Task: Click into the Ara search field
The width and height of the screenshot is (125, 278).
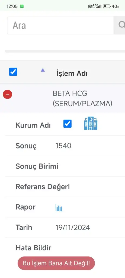Action: (60, 26)
